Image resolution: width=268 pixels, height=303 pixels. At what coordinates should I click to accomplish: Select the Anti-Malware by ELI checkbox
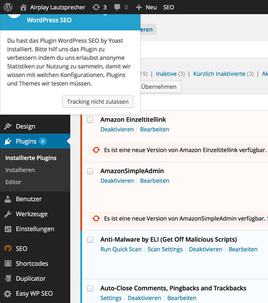tap(90, 240)
